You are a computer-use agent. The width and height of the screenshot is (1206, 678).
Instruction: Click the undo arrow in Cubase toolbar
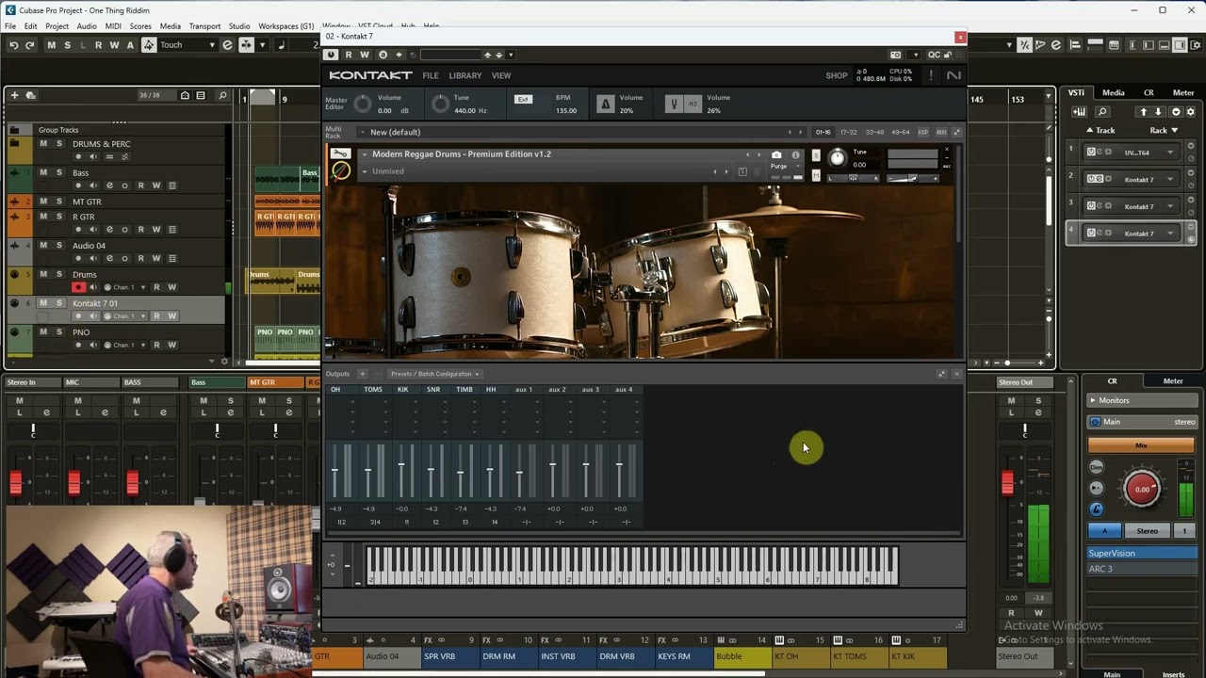point(13,44)
